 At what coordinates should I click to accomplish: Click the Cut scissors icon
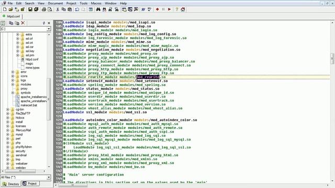click(x=58, y=9)
